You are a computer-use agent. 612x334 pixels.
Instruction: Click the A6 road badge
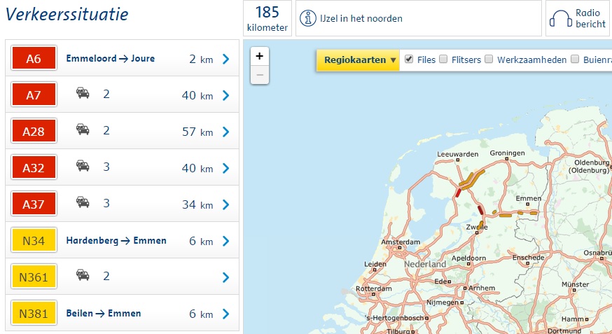(x=34, y=59)
